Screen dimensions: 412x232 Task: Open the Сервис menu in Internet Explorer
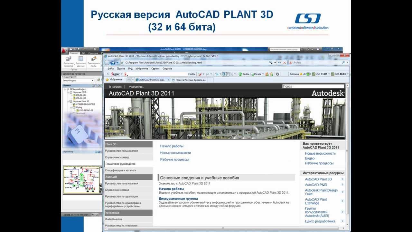[155, 69]
